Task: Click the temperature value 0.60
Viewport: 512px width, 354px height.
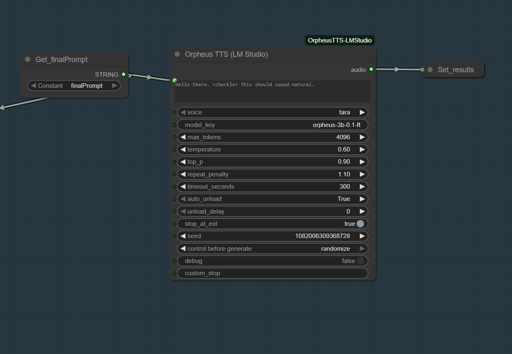Action: point(344,149)
